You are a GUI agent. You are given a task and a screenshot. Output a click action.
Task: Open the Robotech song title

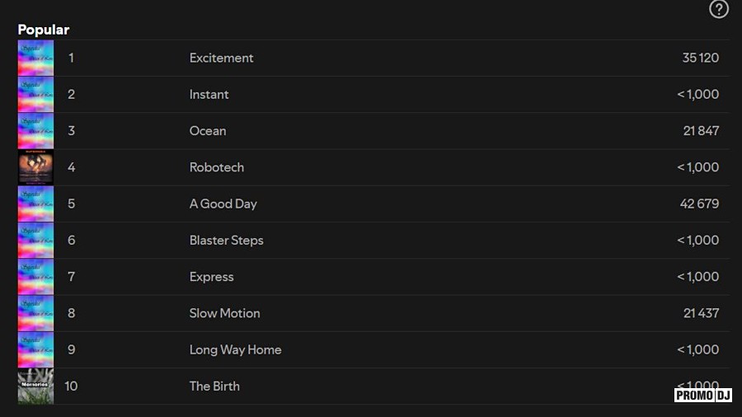[216, 167]
